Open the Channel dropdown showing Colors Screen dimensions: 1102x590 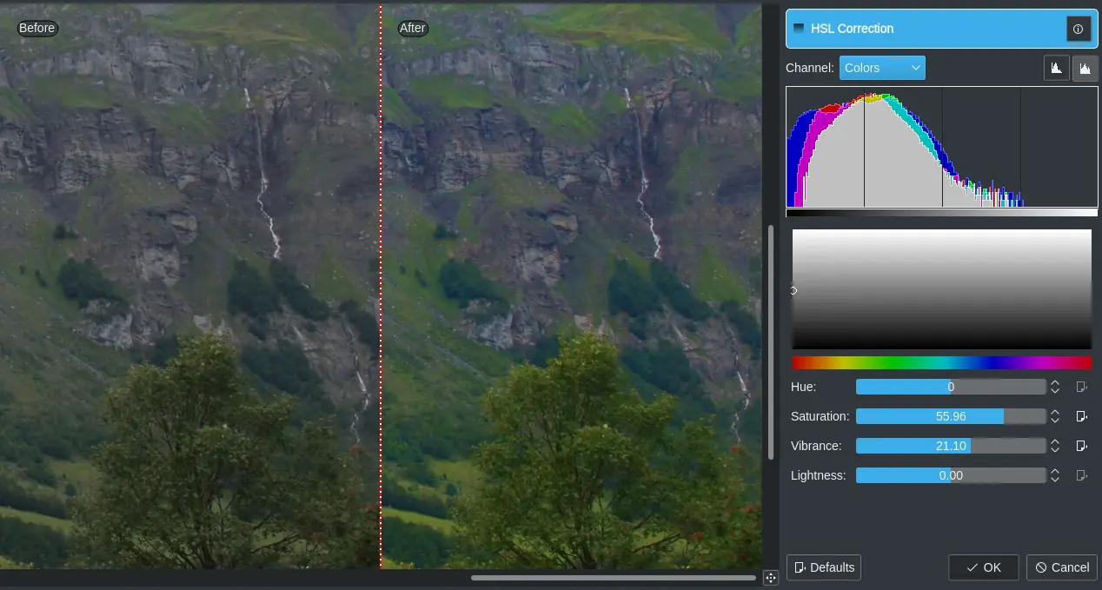coord(881,68)
